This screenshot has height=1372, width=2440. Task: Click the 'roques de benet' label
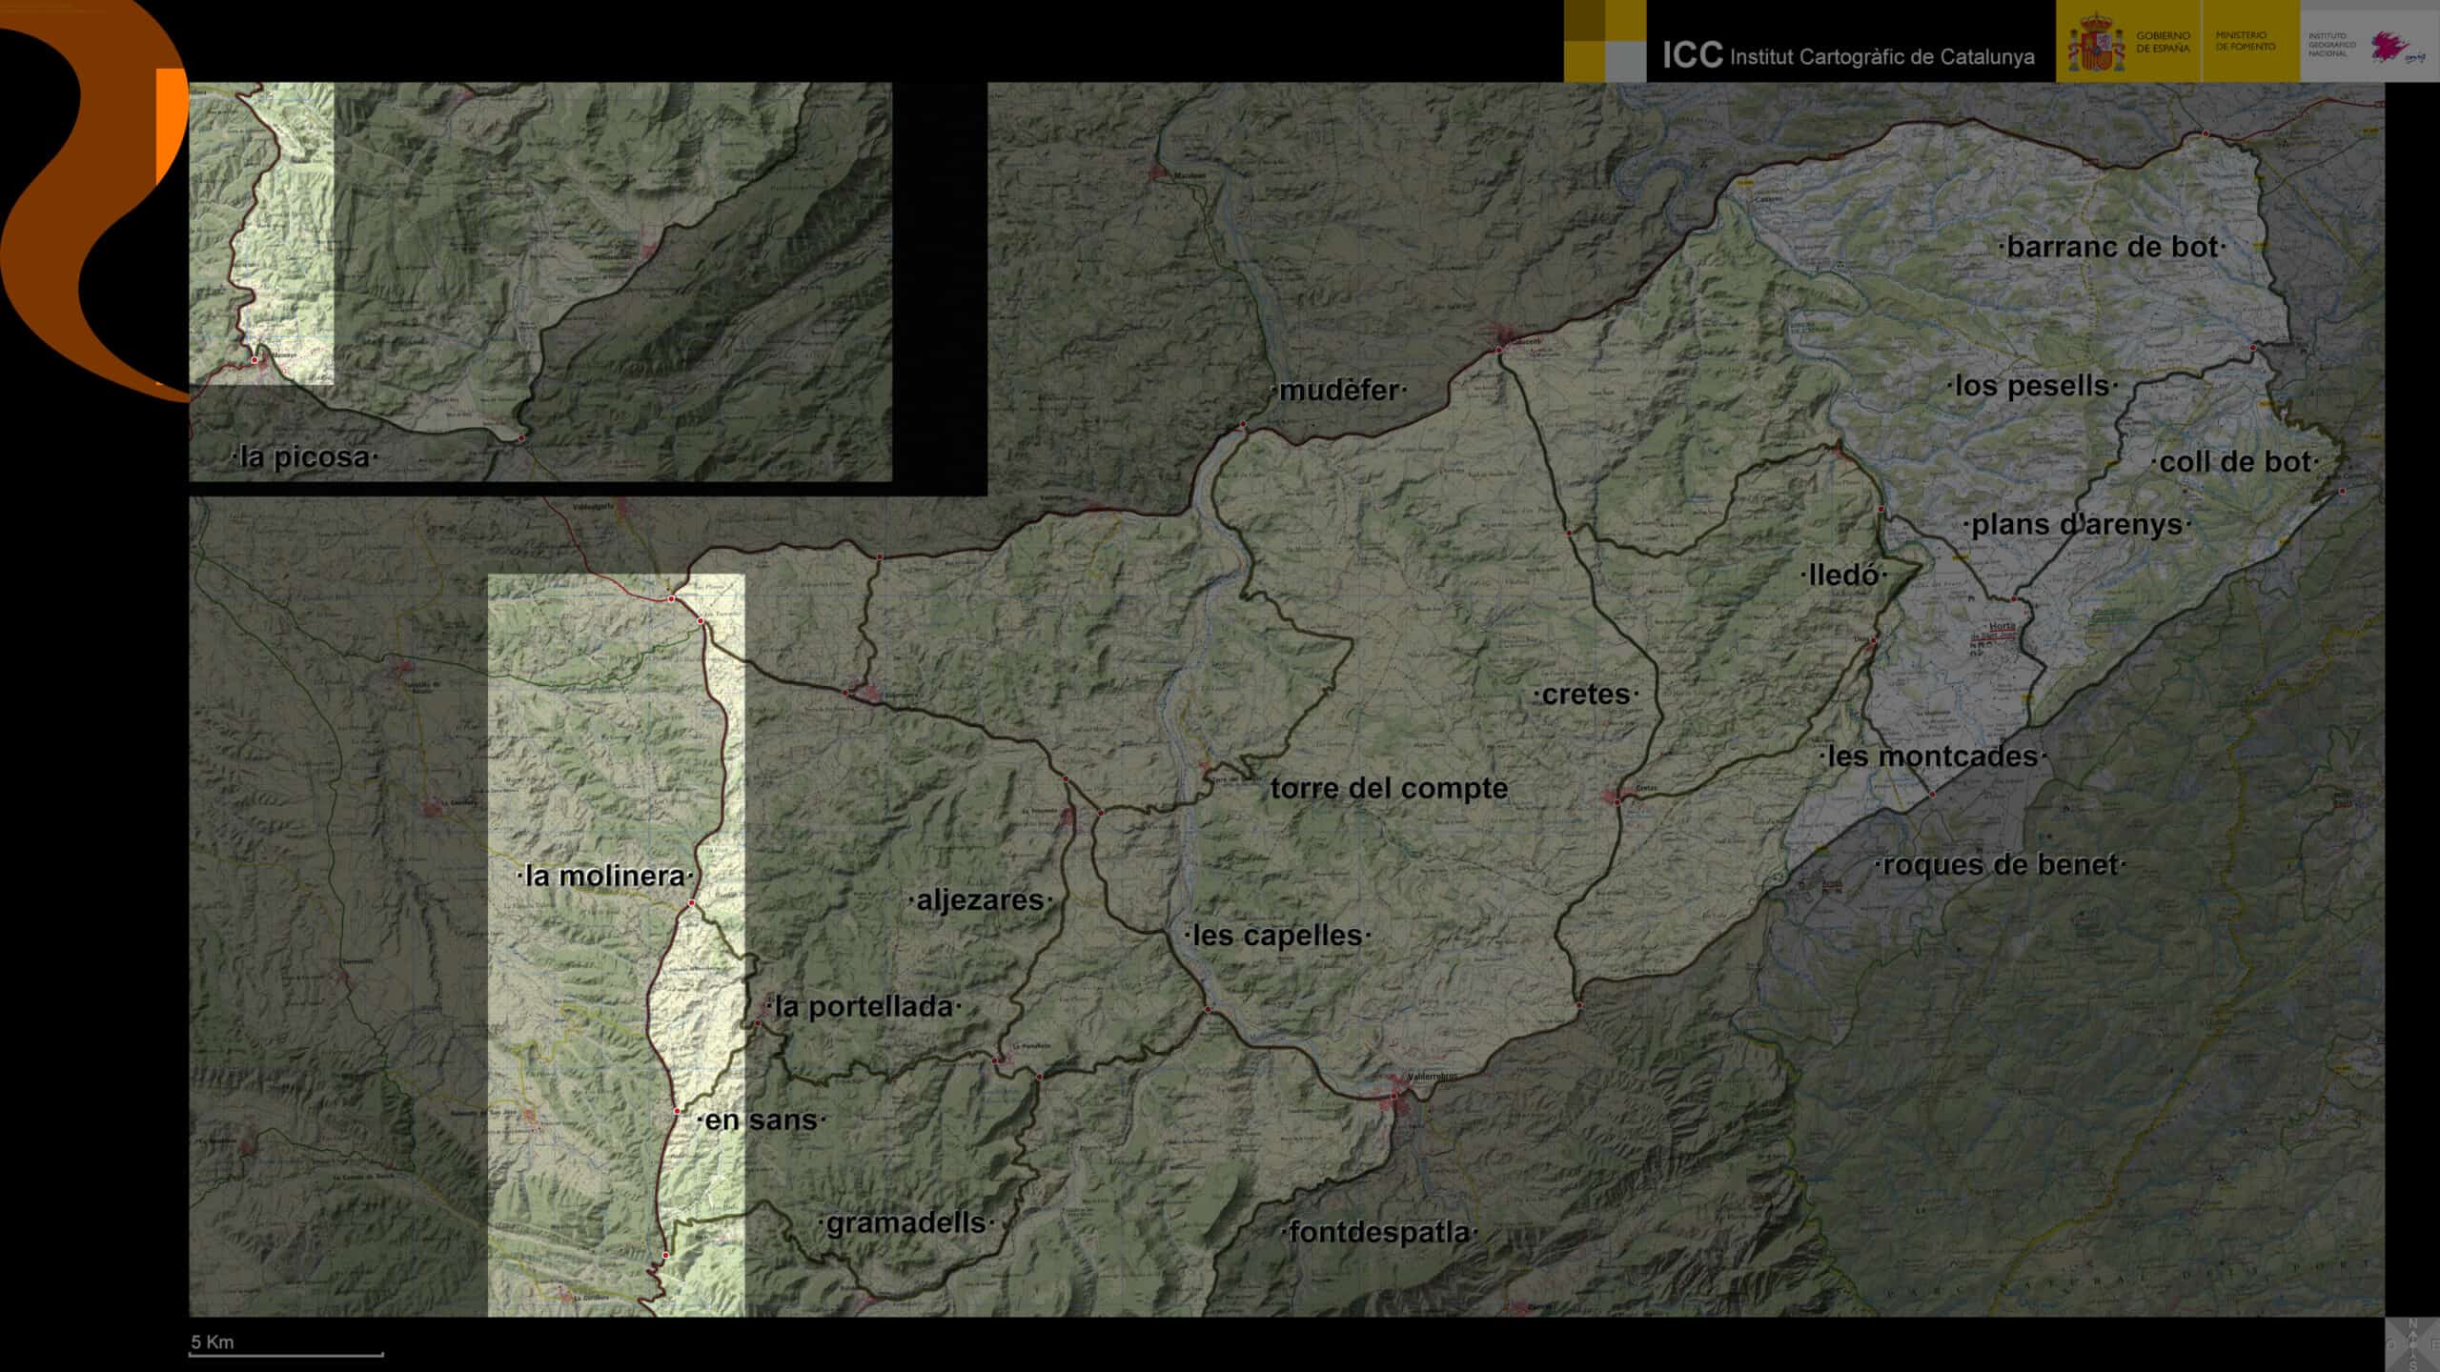coord(2000,865)
